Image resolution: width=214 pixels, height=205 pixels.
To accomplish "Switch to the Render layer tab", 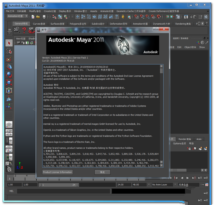I will 185,139.
